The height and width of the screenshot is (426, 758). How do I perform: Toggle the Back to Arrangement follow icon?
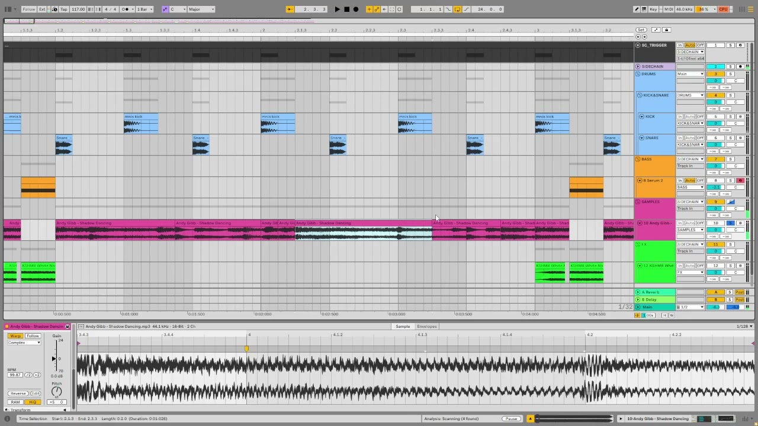(290, 9)
